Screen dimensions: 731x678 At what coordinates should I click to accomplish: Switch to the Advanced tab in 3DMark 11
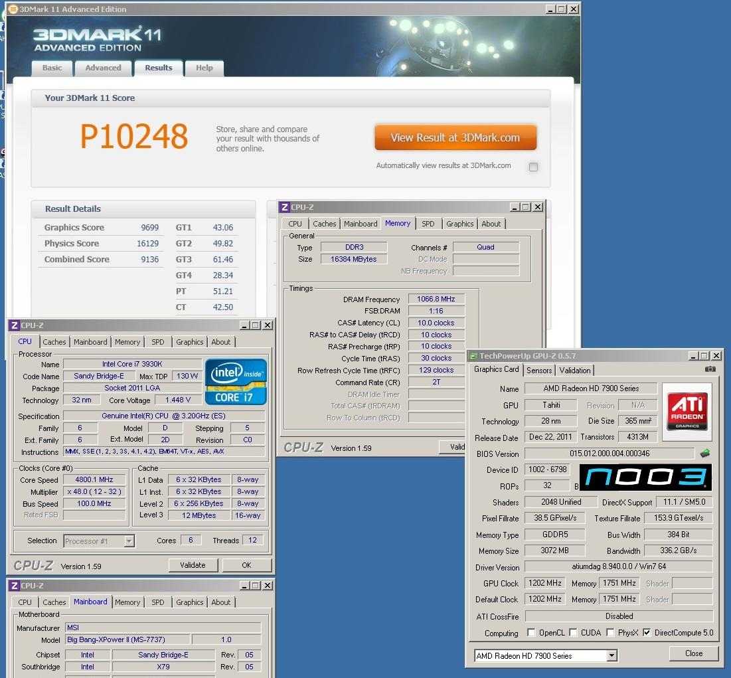click(x=103, y=68)
